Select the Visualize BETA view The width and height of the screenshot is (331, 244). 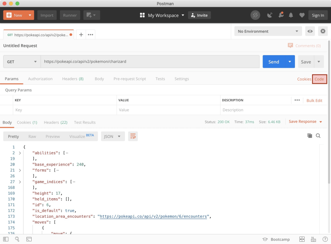click(x=82, y=136)
